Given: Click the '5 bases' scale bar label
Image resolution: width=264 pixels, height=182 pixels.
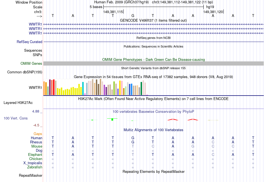Looking at the screenshot, I should pos(96,7).
